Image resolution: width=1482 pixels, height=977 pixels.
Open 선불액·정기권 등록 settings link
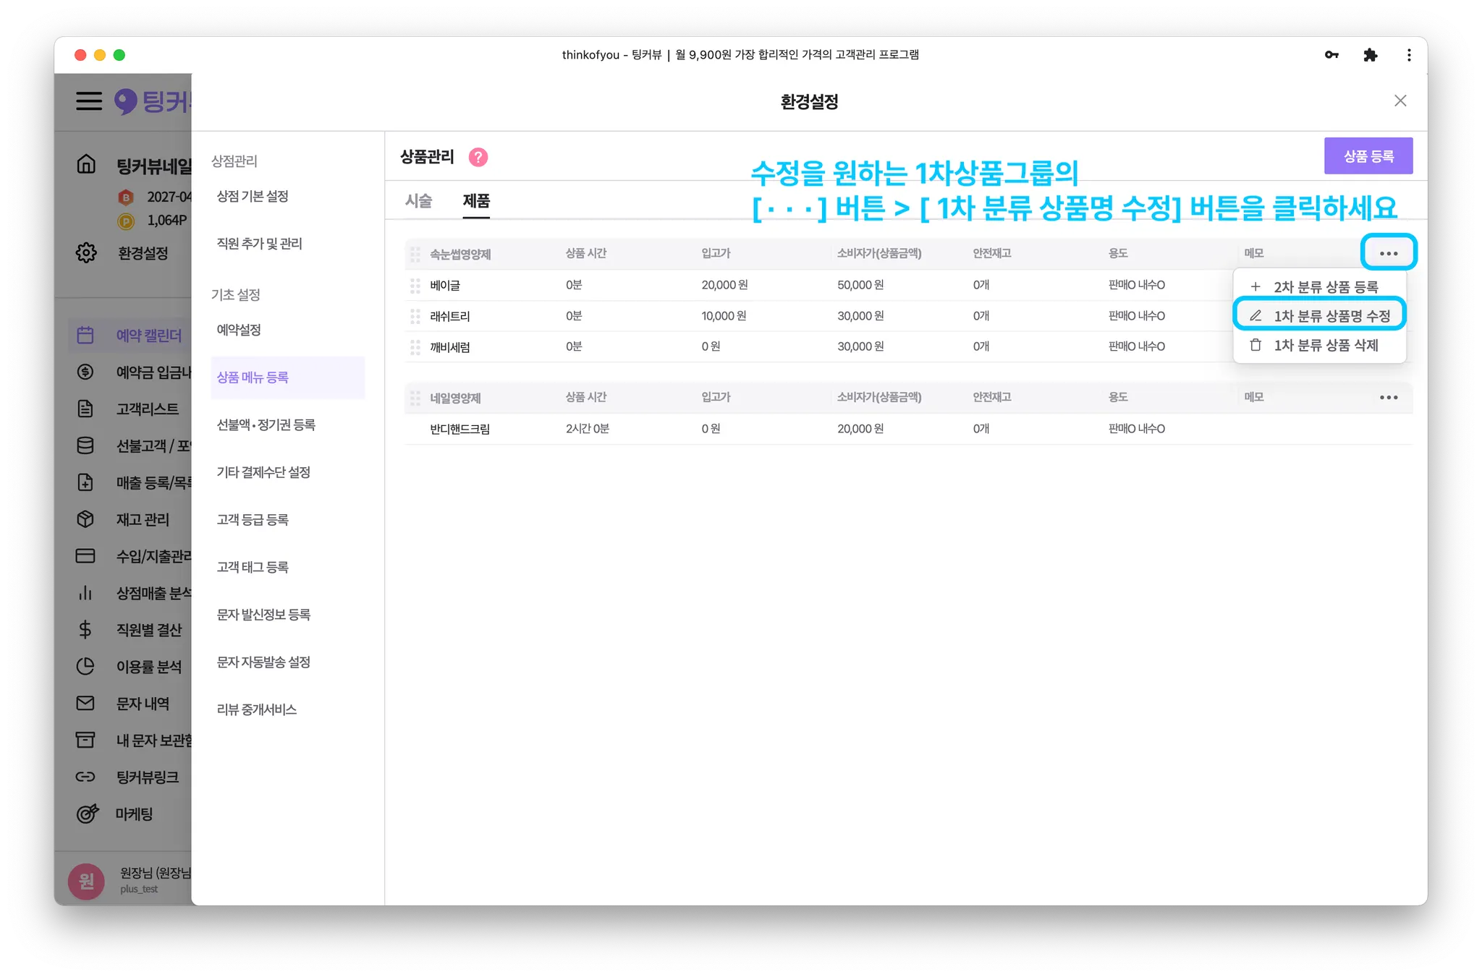pos(266,425)
